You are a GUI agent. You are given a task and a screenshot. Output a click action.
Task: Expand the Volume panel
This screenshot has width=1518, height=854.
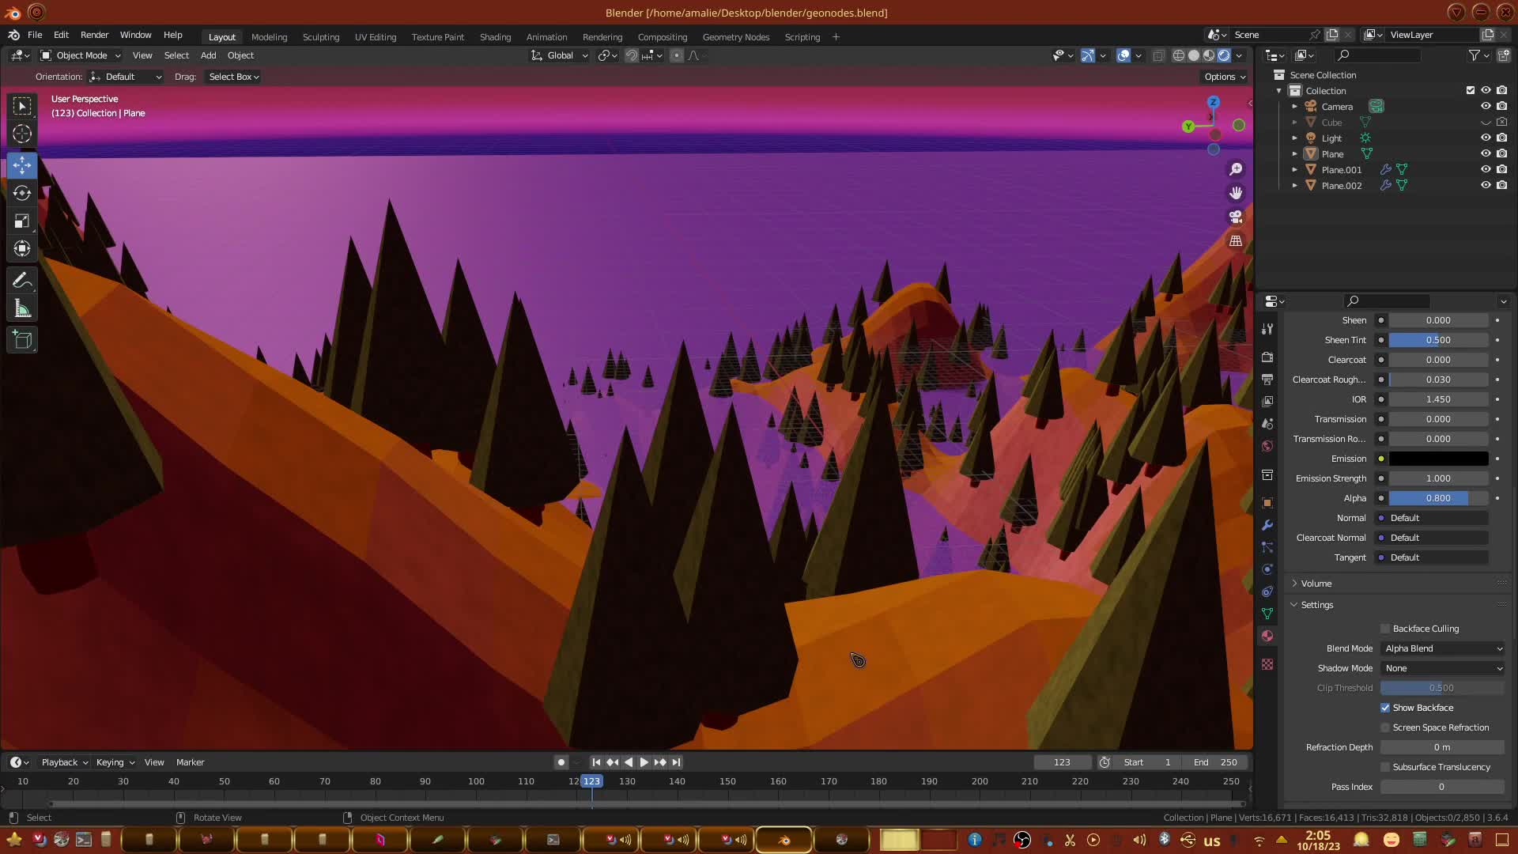pyautogui.click(x=1316, y=584)
